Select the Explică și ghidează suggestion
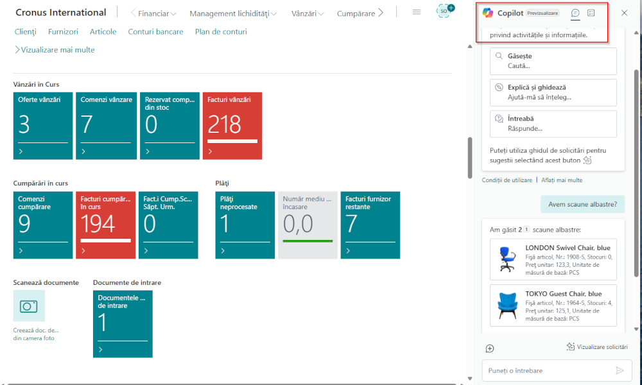Image resolution: width=642 pixels, height=385 pixels. pyautogui.click(x=553, y=92)
